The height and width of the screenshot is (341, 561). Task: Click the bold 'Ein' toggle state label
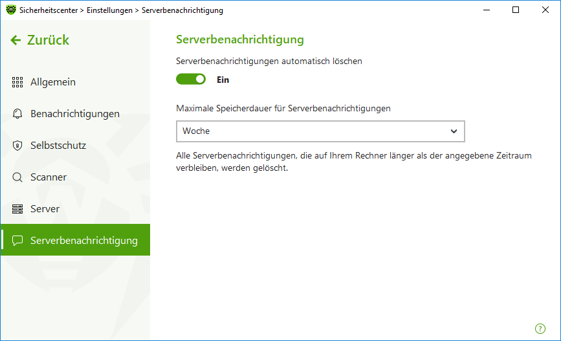(223, 80)
